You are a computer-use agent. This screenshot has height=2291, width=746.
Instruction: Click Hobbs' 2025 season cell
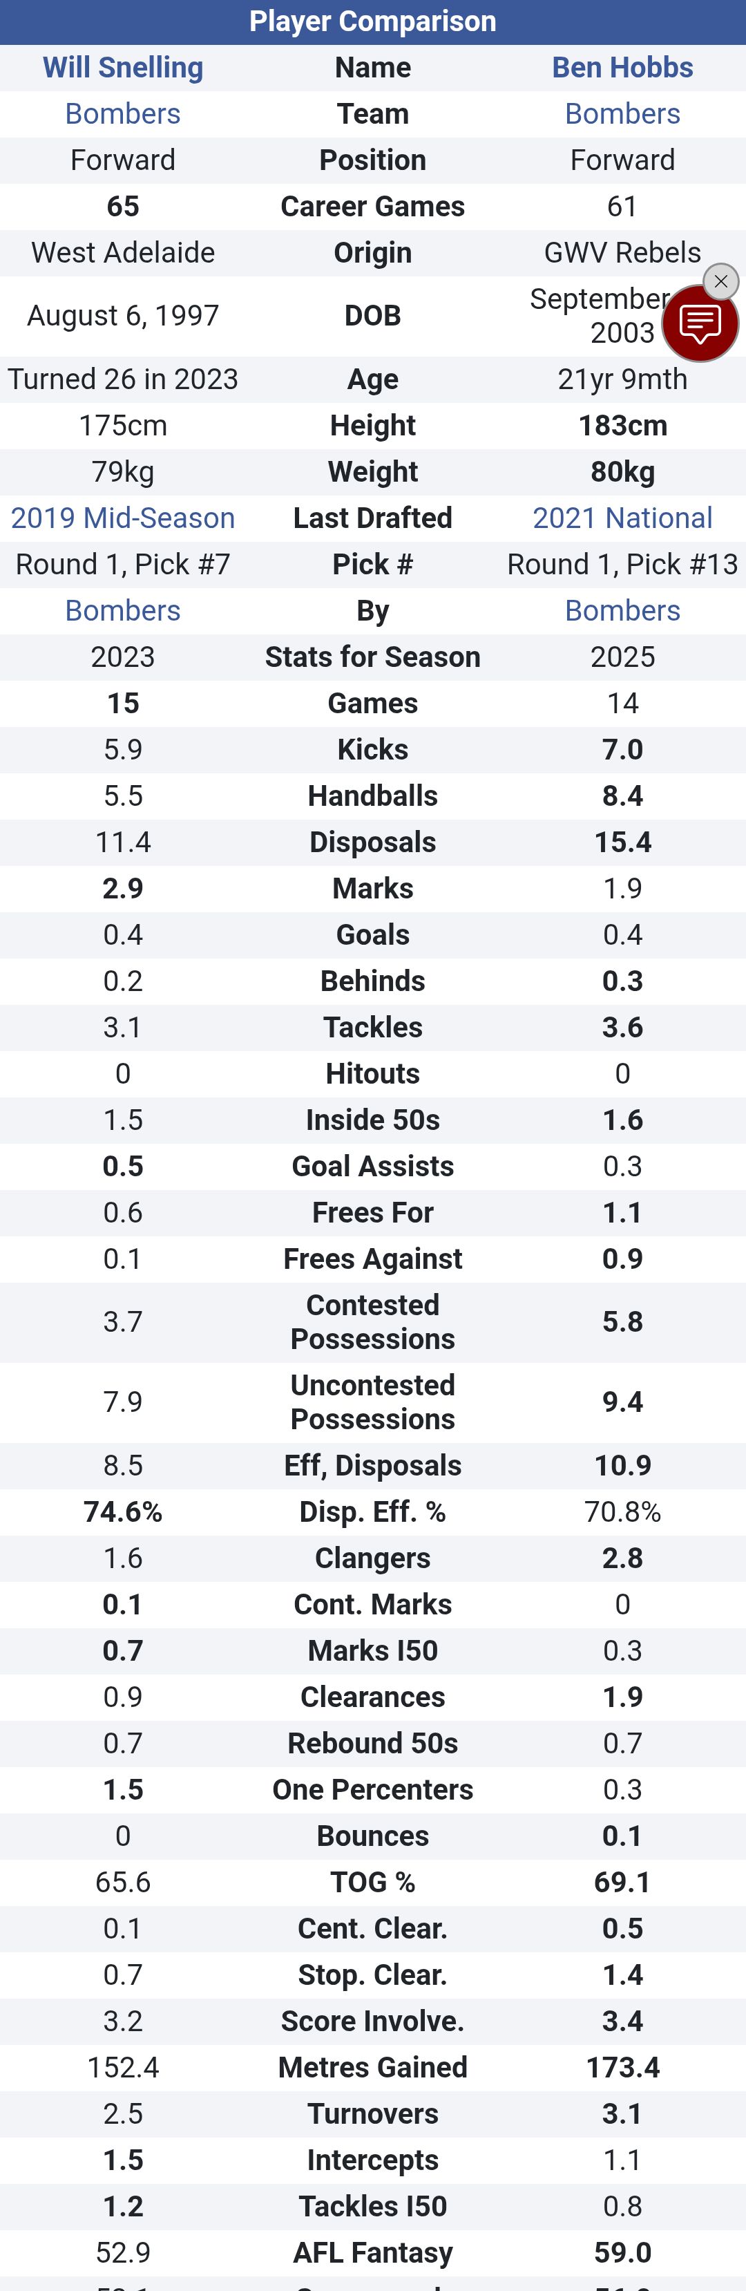coord(622,657)
